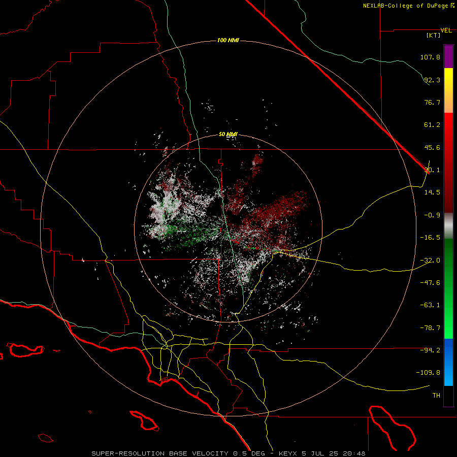Image resolution: width=457 pixels, height=457 pixels.
Task: Click the -109.8 velocity scale value
Action: pos(428,373)
